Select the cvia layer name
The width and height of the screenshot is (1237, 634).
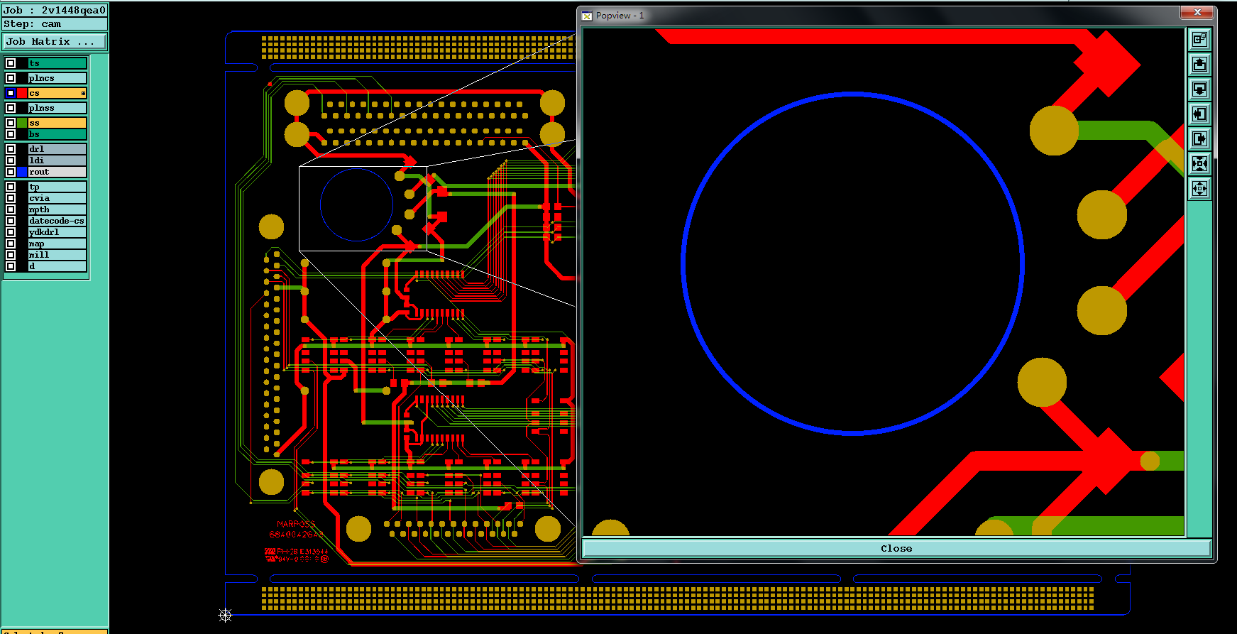pos(57,198)
